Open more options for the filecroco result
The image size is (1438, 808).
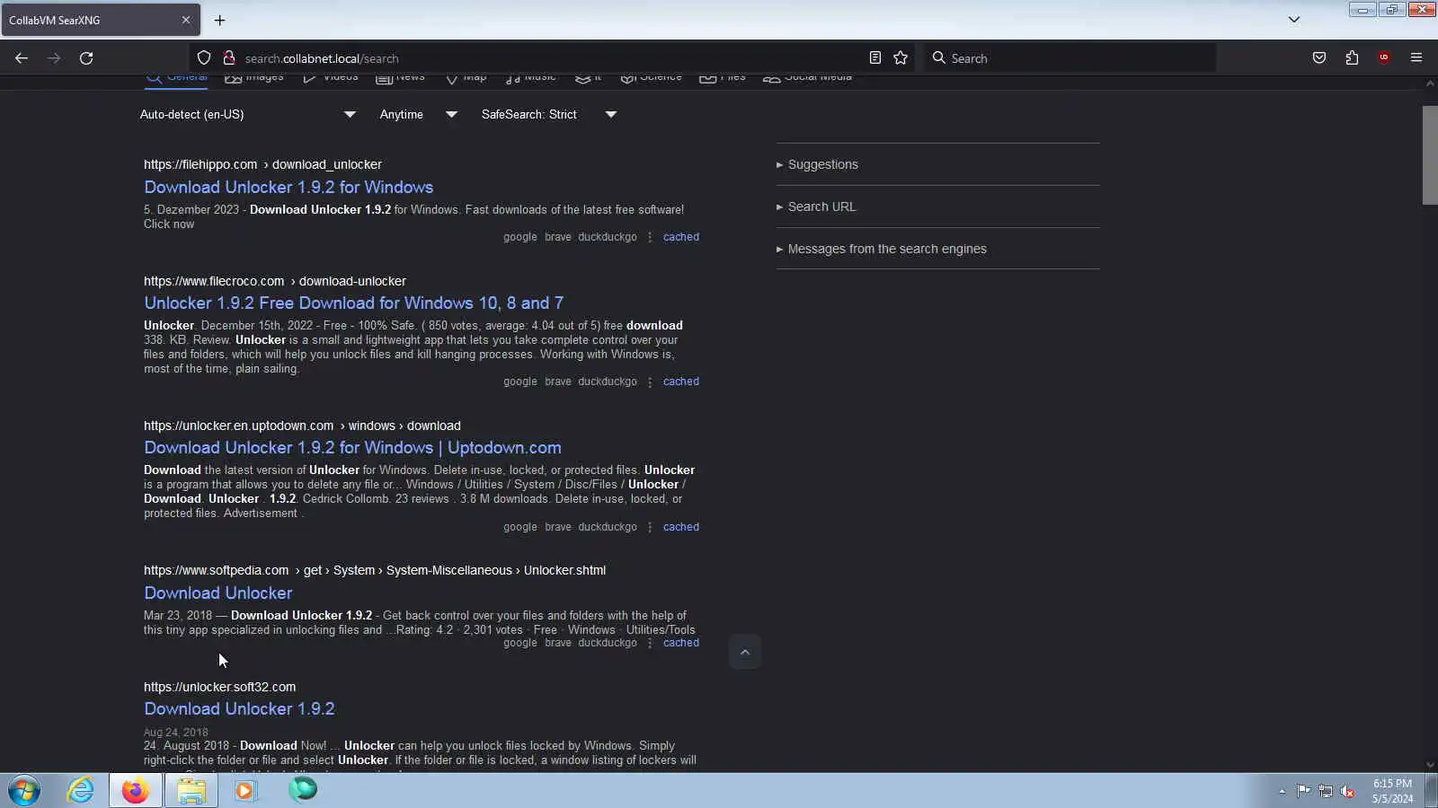[650, 382]
